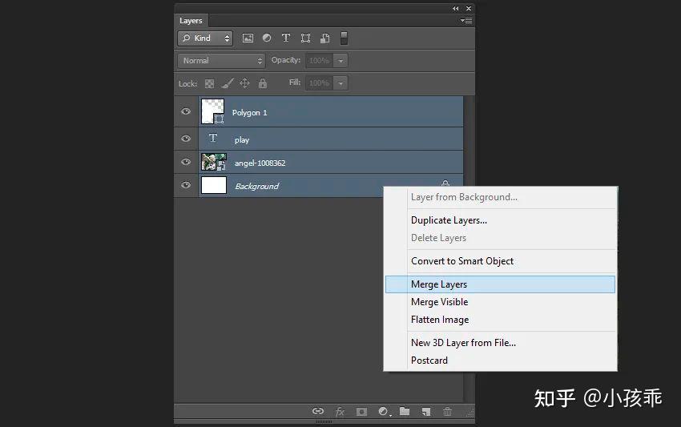Image resolution: width=681 pixels, height=427 pixels.
Task: Close the Layers panel
Action: [x=469, y=8]
